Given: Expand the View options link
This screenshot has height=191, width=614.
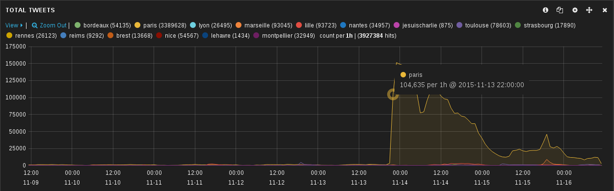Looking at the screenshot, I should [14, 25].
